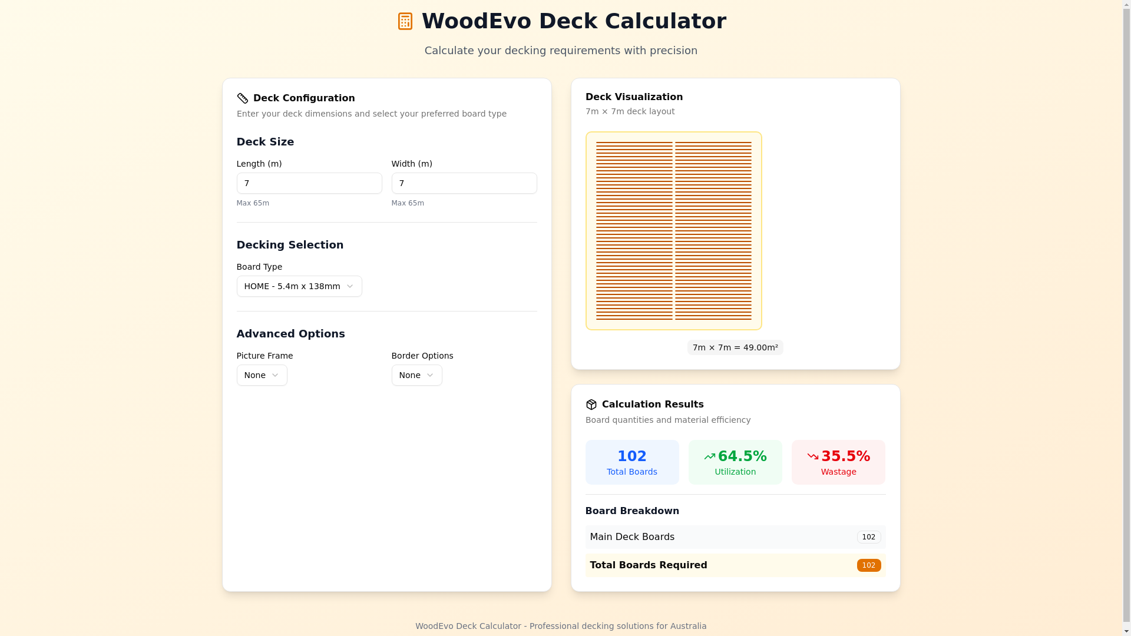Click the Width (m) input field
Viewport: 1131px width, 636px height.
pos(464,183)
